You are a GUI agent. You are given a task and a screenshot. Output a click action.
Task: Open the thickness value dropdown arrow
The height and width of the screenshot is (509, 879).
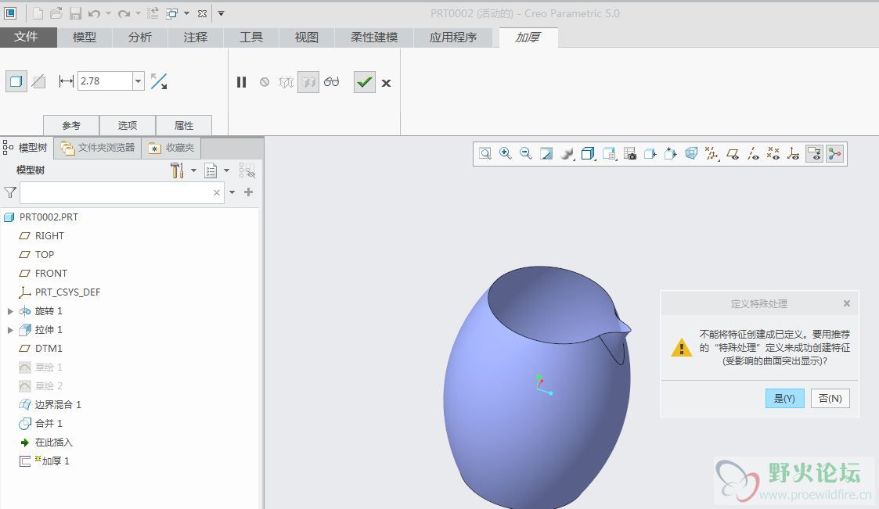tap(138, 81)
